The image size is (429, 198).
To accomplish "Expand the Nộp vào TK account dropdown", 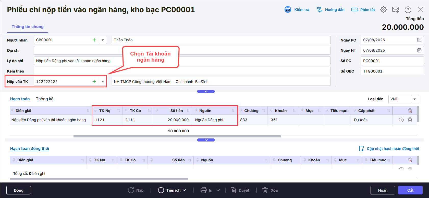I will (103, 81).
